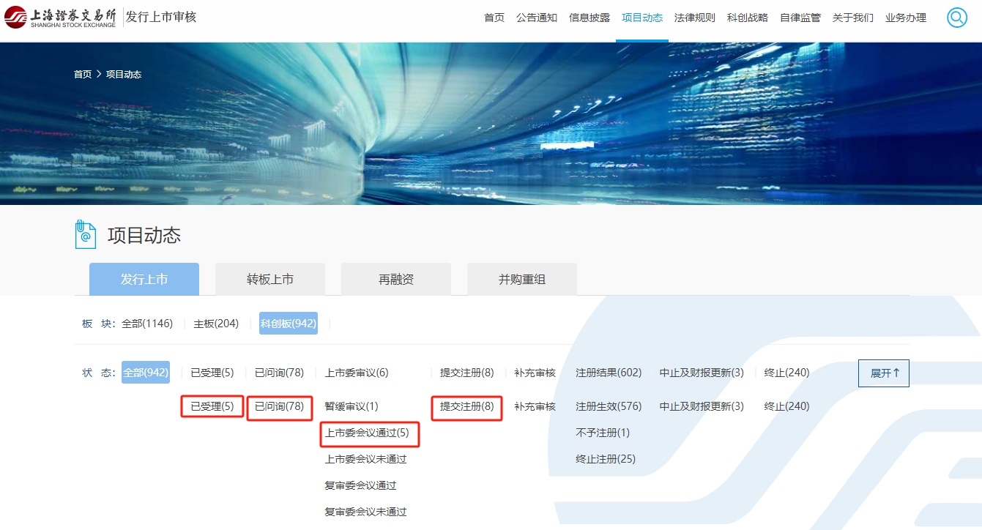This screenshot has height=530, width=982.
Task: Choose the 科创板(942) board filter
Action: click(x=289, y=323)
